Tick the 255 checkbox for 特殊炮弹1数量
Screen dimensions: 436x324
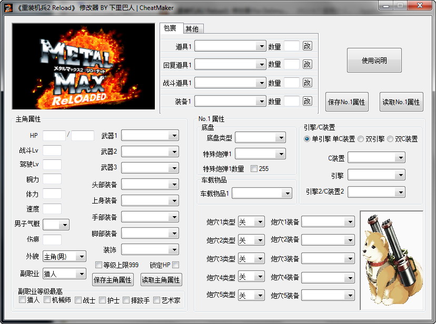point(254,169)
